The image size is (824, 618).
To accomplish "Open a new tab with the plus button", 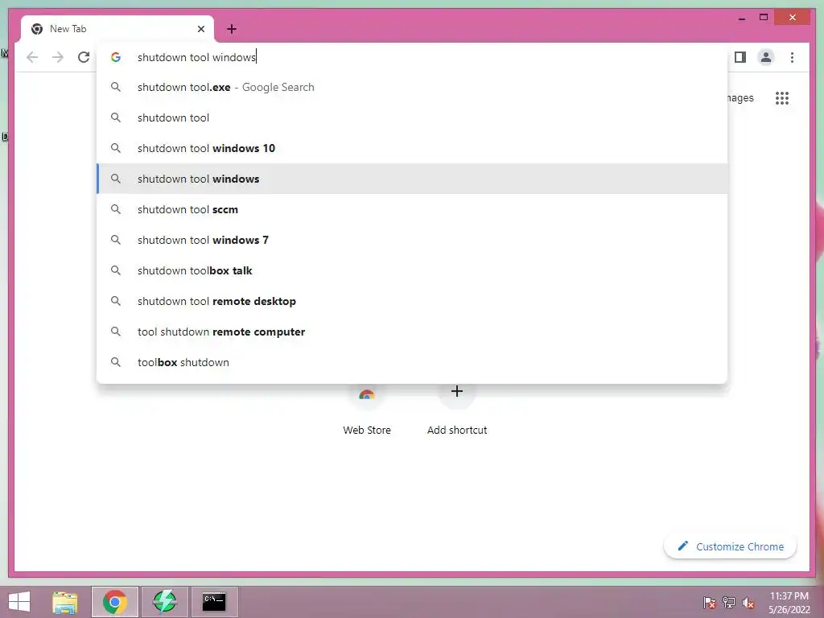I will [232, 29].
